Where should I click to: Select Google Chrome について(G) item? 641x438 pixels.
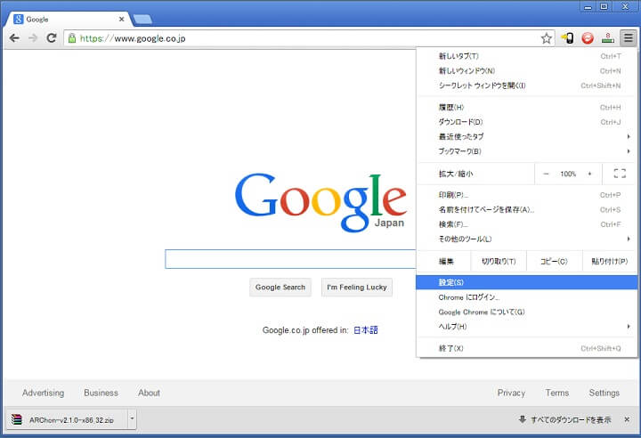click(x=527, y=312)
